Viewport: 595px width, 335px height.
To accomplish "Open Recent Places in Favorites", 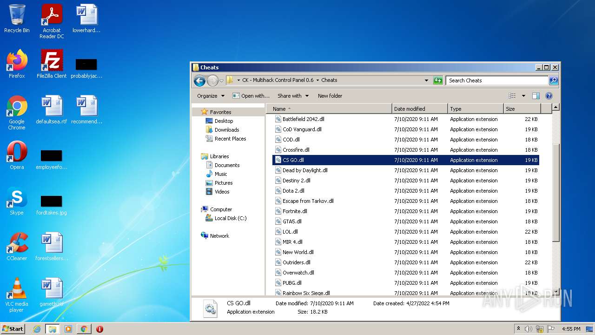I will 230,139.
